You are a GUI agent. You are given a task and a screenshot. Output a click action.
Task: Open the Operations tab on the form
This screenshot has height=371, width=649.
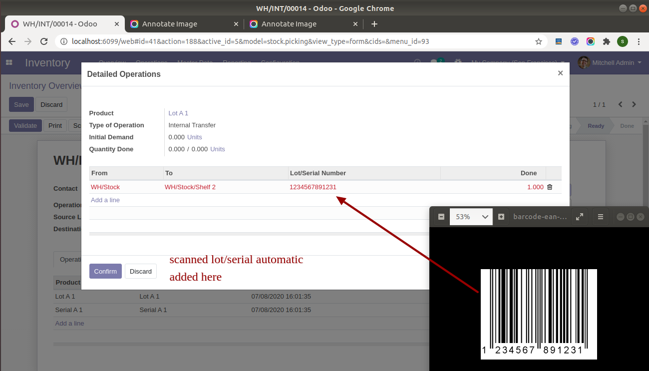[x=68, y=260]
